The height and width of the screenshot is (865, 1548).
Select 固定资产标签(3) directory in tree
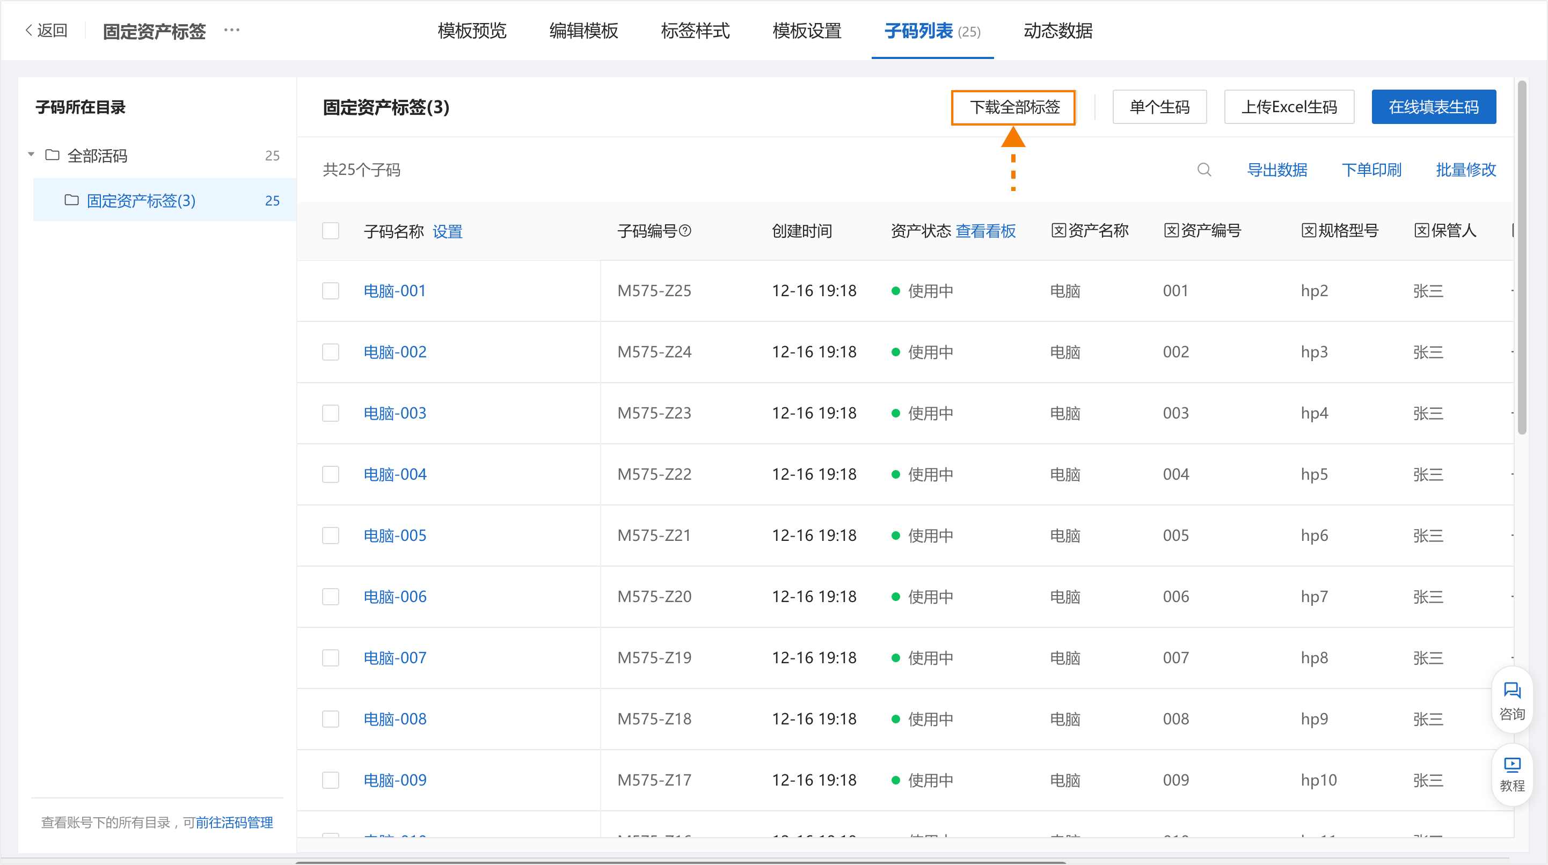[x=165, y=200]
